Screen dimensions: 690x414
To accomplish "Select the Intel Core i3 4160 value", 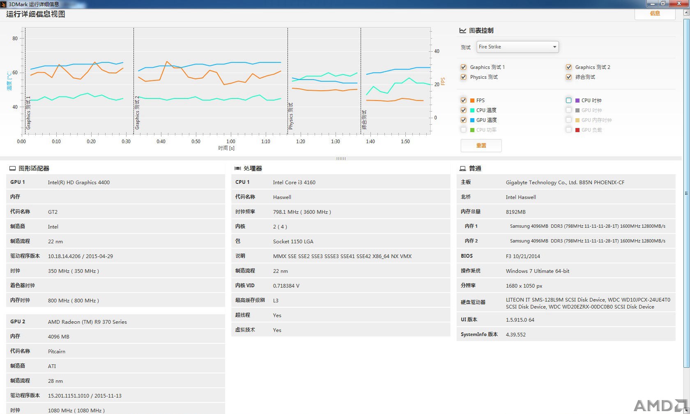I will (x=294, y=183).
